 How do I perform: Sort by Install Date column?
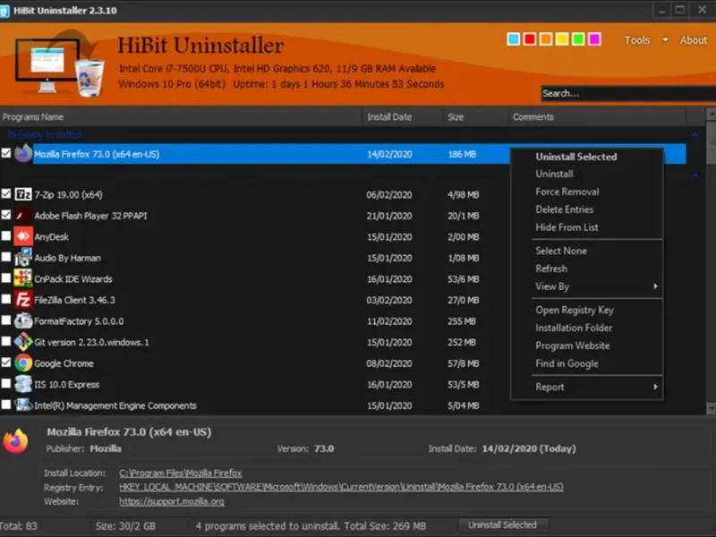[x=402, y=117]
